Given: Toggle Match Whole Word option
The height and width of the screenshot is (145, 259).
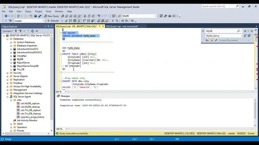Looking at the screenshot, I should (212, 40).
